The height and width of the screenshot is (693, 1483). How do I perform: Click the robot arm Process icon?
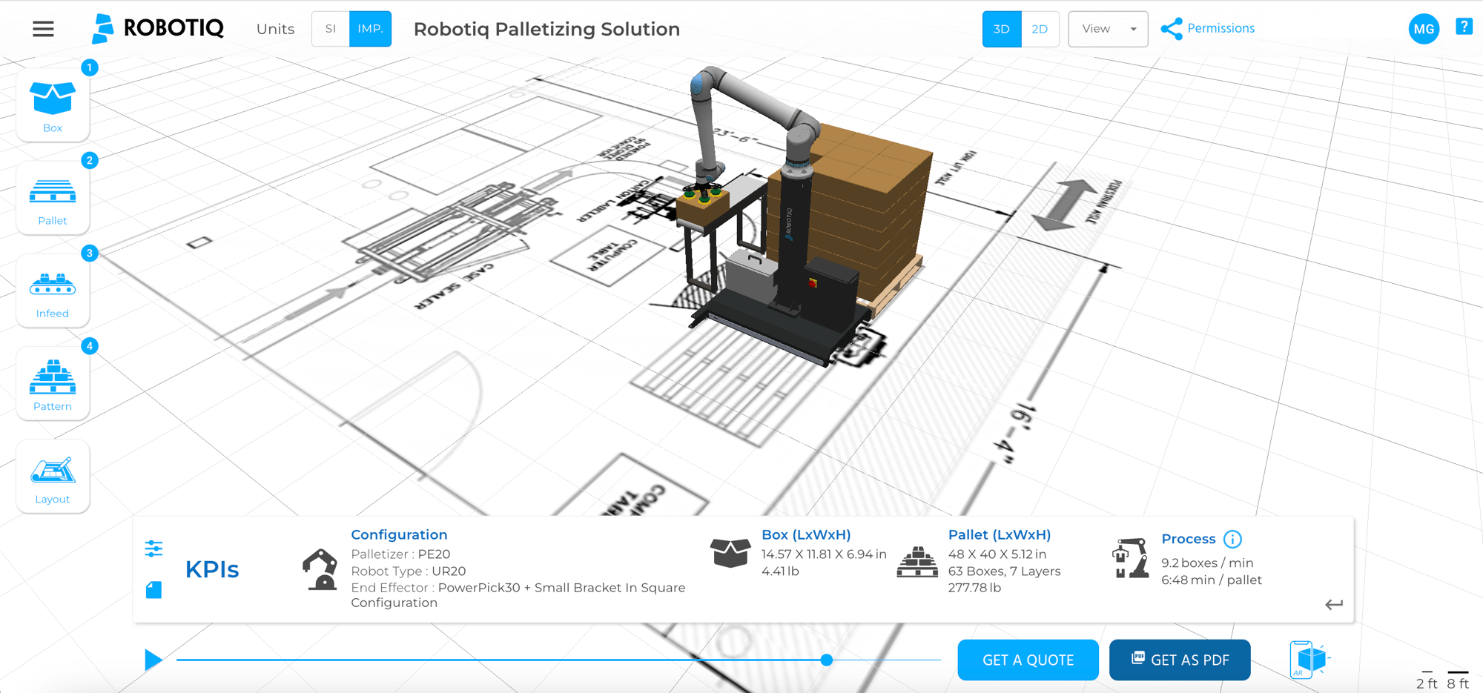[1131, 558]
